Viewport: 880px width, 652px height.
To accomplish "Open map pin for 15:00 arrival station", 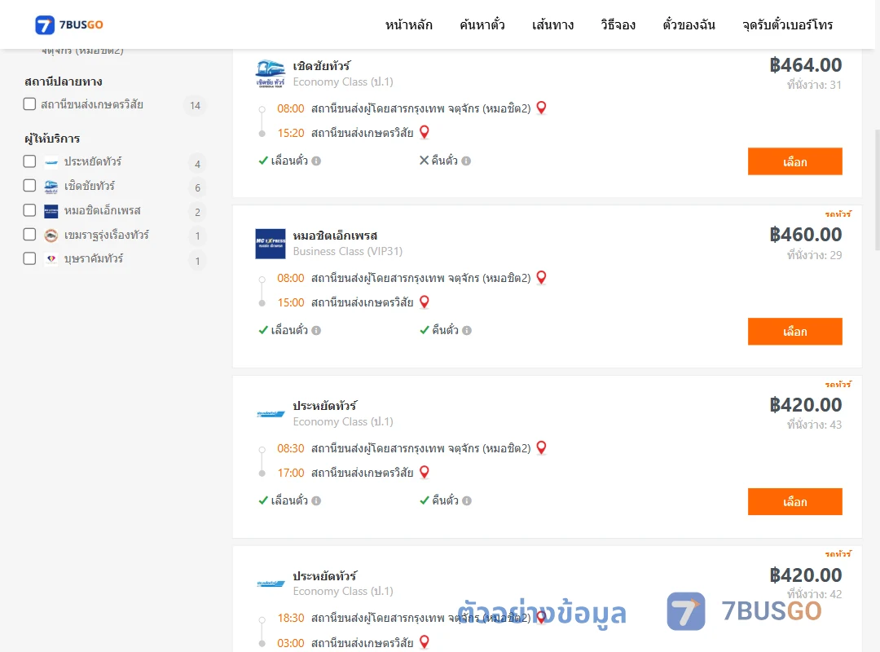I will click(x=425, y=302).
